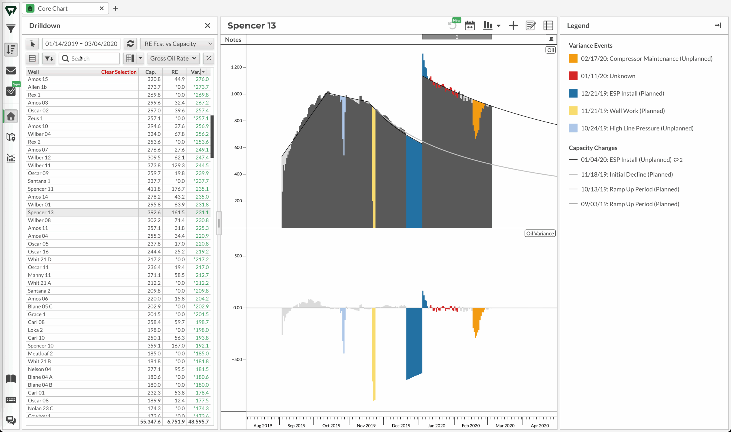Open the RE Fcst vs Capacity dropdown

(x=177, y=44)
